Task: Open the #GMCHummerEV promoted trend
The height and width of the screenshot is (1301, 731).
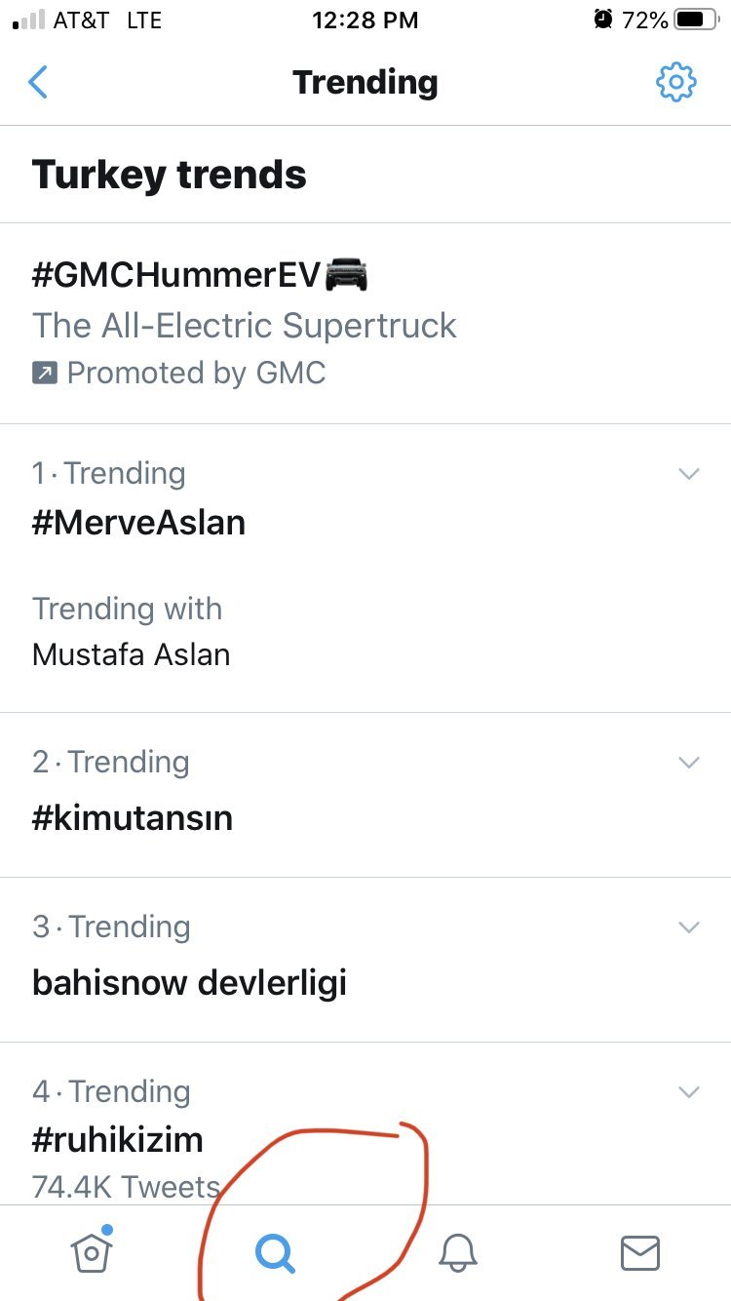Action: coord(365,323)
